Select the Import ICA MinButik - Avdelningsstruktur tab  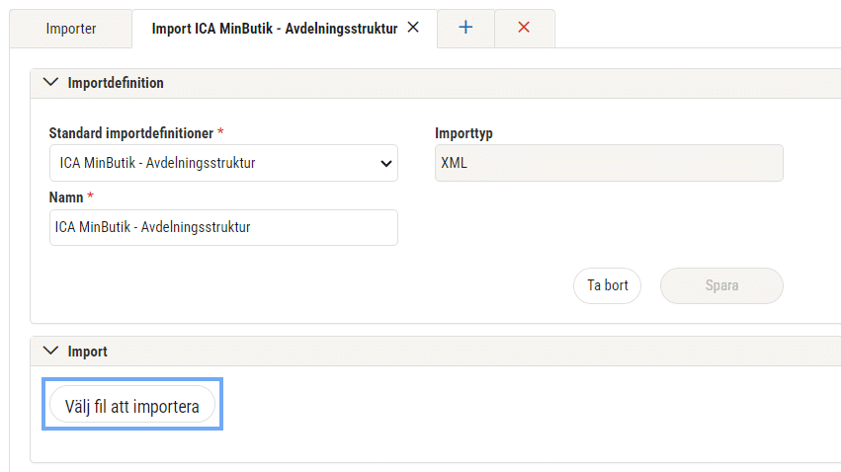(274, 29)
